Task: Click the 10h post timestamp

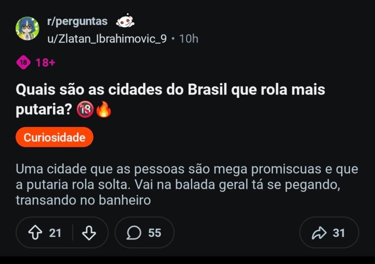Action: pos(188,39)
